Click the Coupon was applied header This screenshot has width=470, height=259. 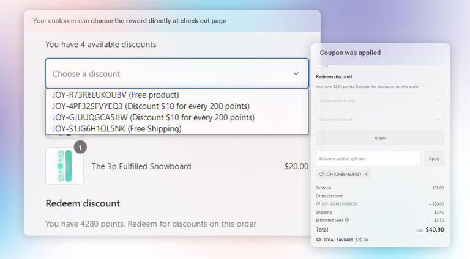[350, 53]
